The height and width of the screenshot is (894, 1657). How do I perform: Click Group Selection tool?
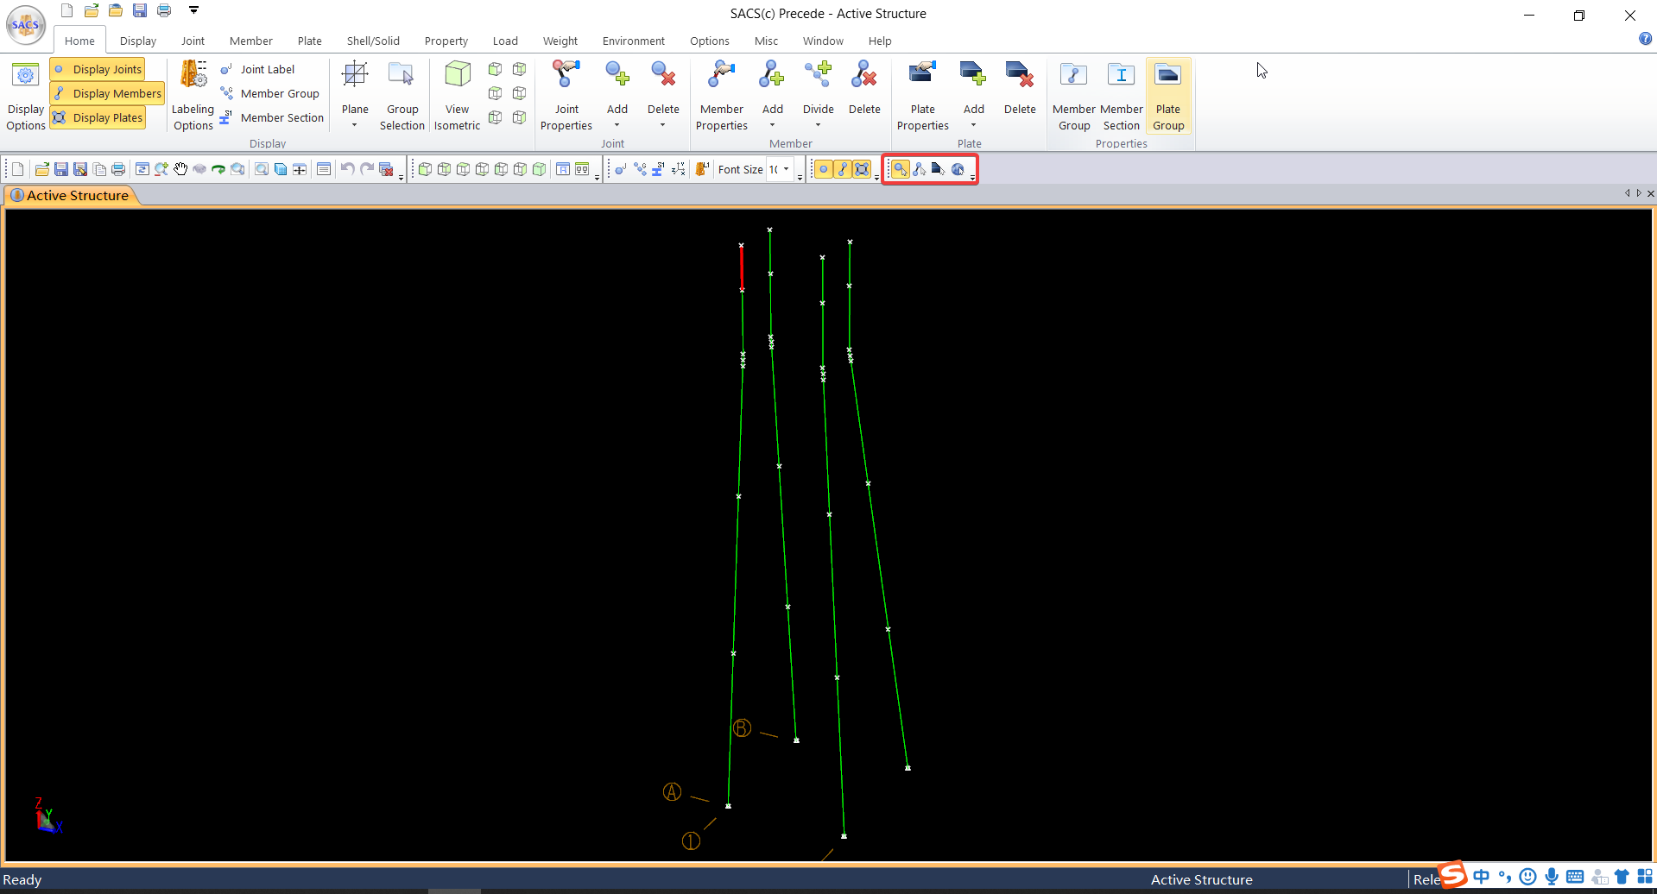(402, 96)
